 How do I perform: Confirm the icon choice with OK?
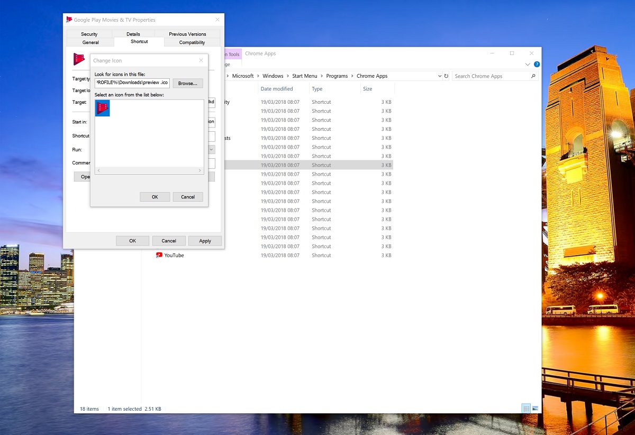click(x=155, y=196)
